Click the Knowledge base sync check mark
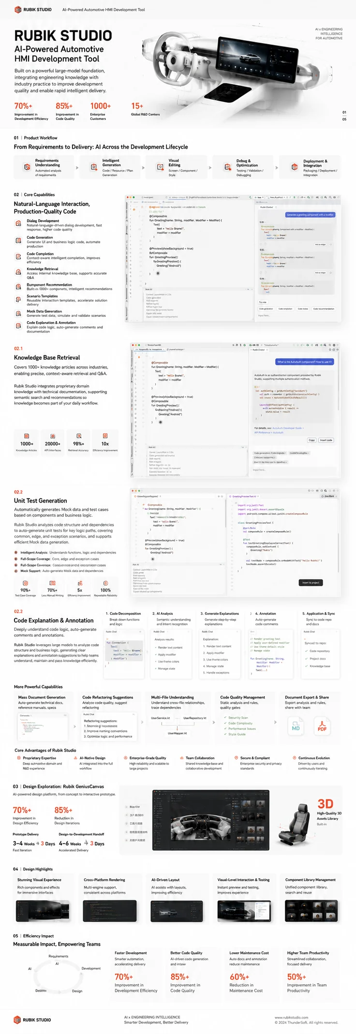This screenshot has height=1034, width=356. pos(306,666)
